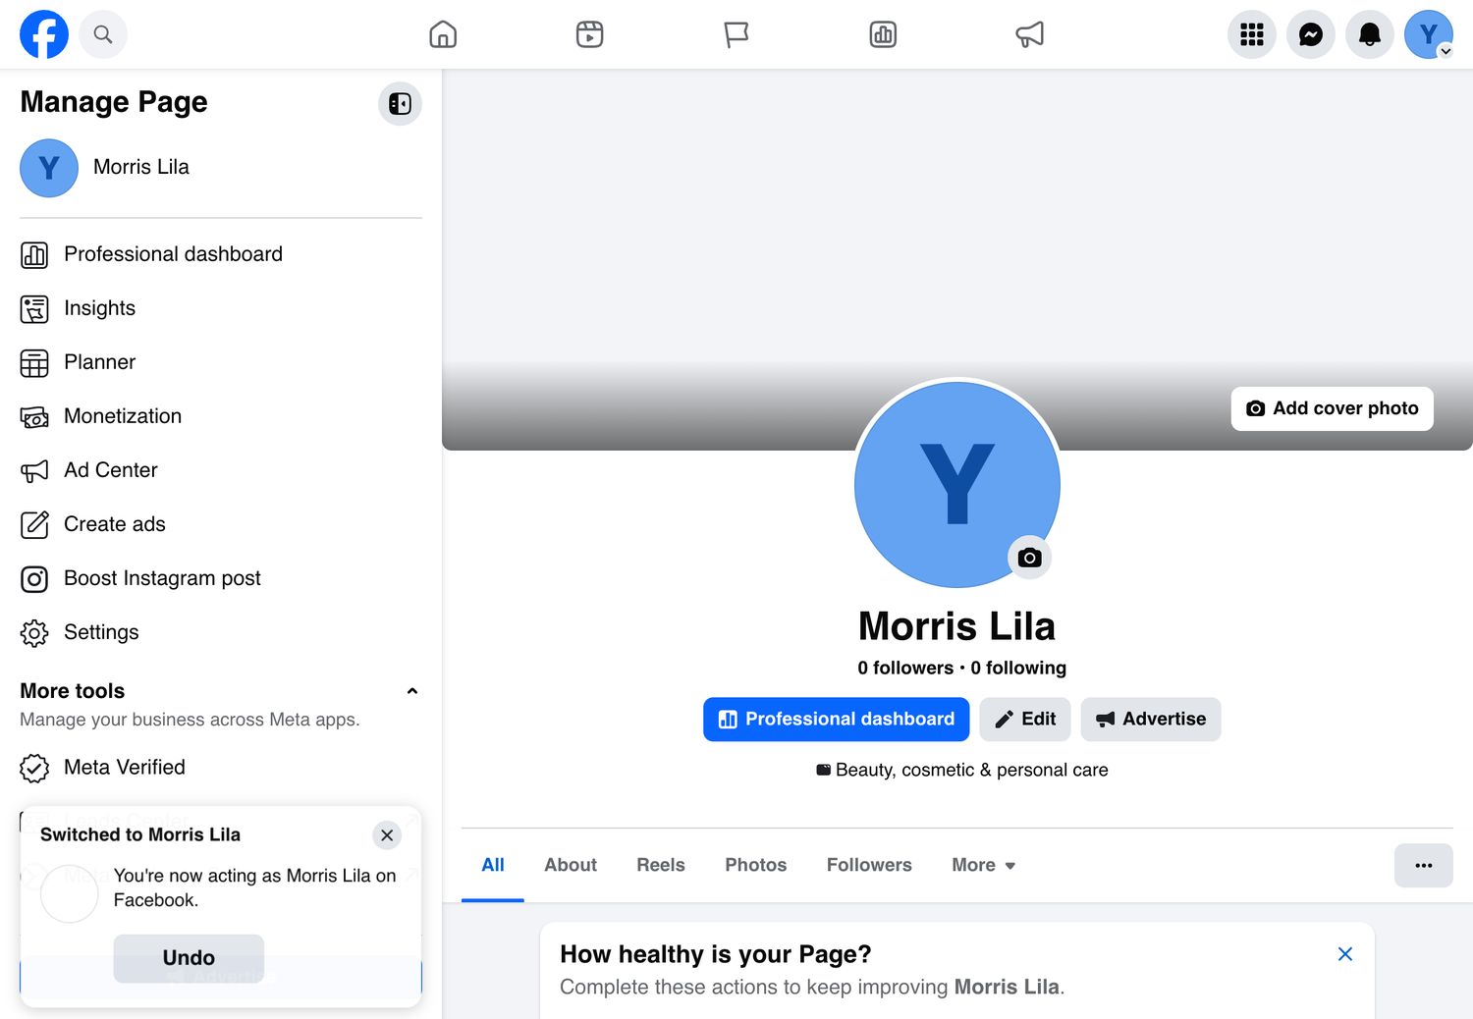Image resolution: width=1473 pixels, height=1019 pixels.
Task: Open Monetization in sidebar
Action: (221, 416)
